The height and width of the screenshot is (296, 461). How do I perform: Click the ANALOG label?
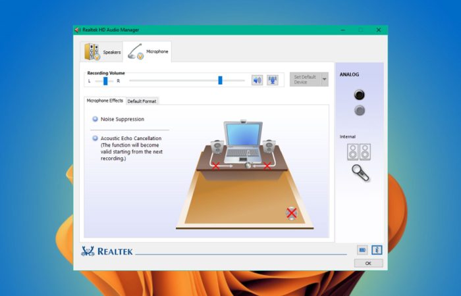pyautogui.click(x=349, y=74)
